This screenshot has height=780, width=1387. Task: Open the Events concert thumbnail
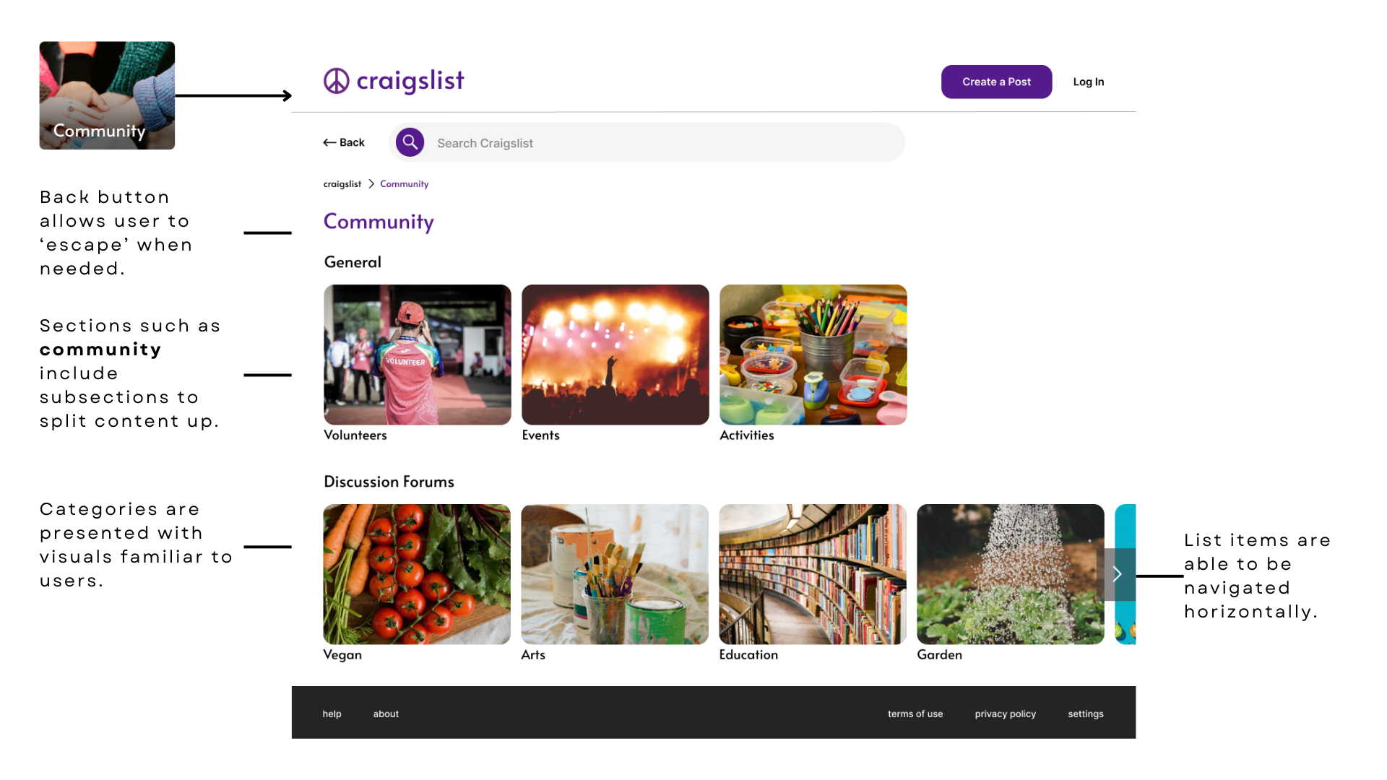[615, 355]
